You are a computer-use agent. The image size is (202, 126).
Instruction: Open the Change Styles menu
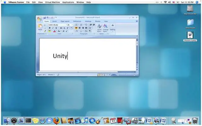pyautogui.click(x=105, y=28)
